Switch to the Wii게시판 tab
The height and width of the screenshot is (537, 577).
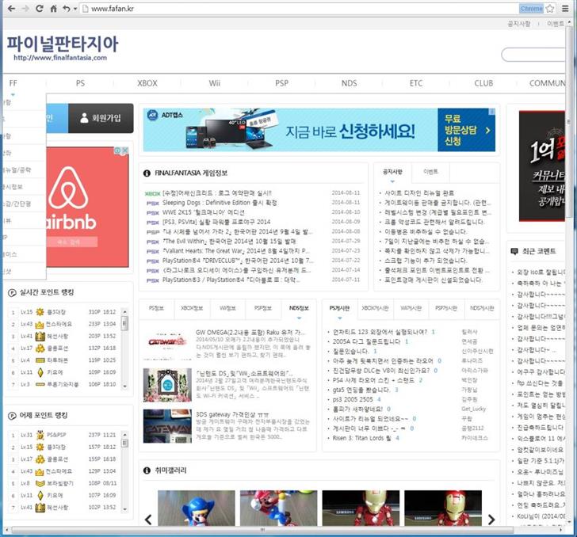(411, 308)
